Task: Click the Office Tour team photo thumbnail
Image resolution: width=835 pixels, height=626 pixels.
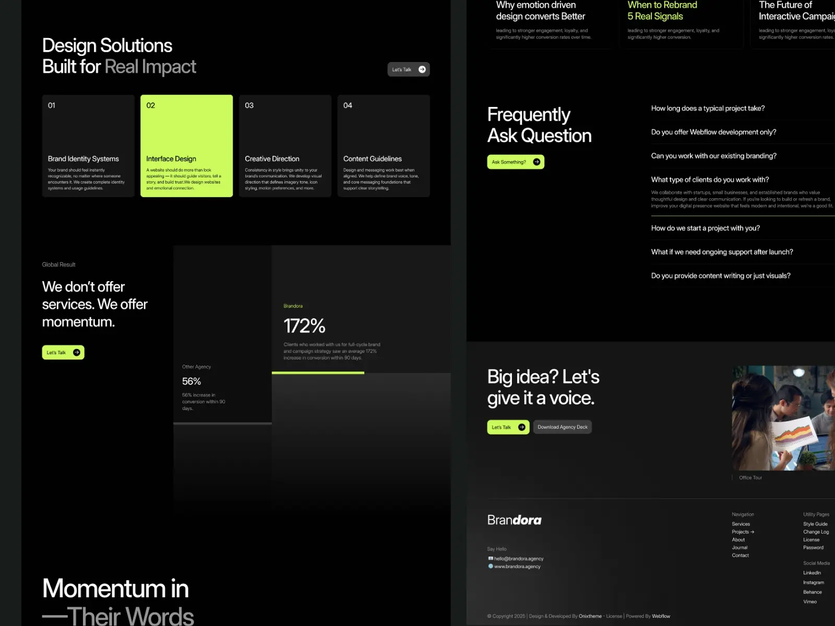Action: click(783, 418)
